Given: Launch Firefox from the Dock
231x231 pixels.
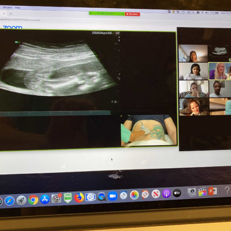Looking at the screenshot, I should 79,197.
